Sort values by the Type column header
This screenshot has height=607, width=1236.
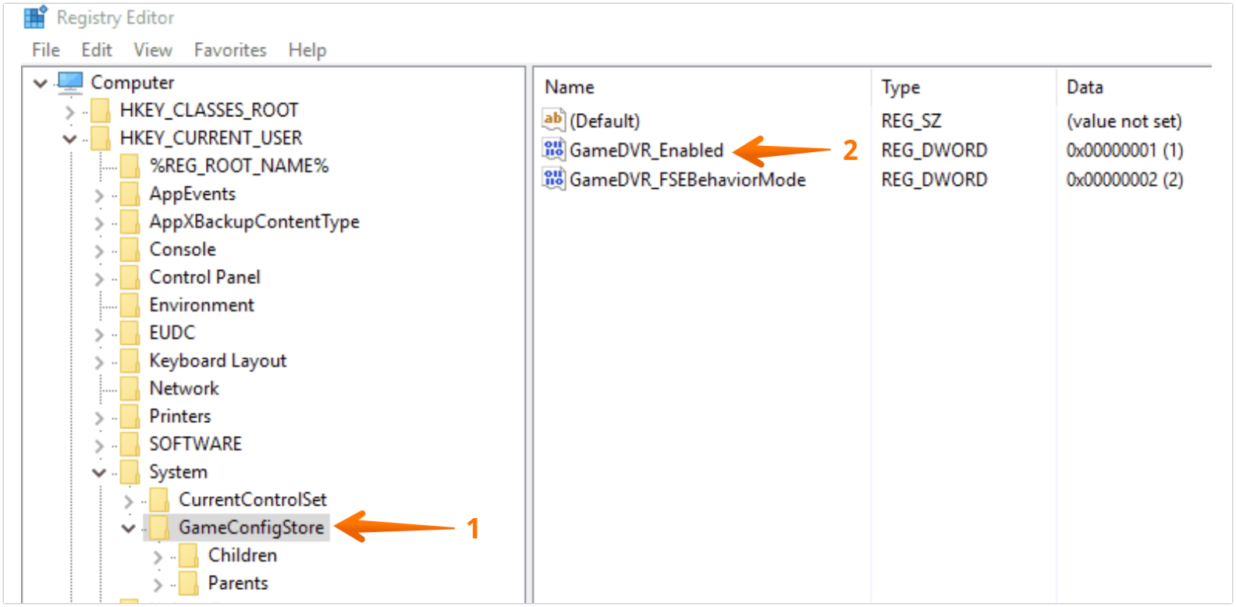pyautogui.click(x=900, y=87)
